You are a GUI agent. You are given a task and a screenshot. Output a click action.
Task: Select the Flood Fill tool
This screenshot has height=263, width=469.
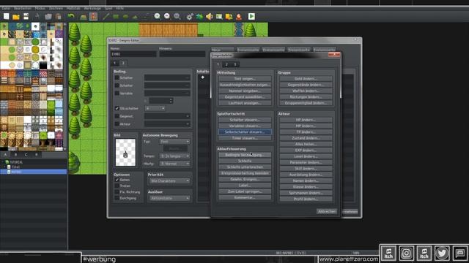coord(136,16)
